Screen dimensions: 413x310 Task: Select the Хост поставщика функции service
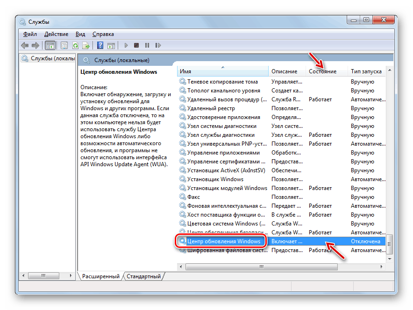(x=281, y=215)
